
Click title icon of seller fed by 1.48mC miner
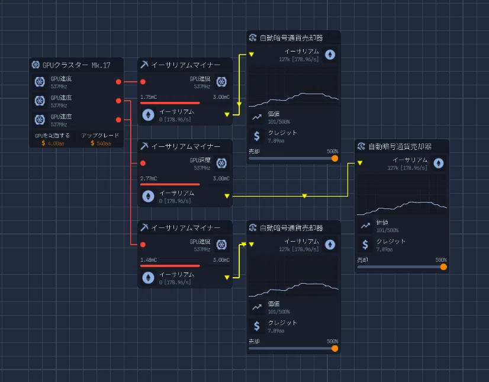(253, 228)
